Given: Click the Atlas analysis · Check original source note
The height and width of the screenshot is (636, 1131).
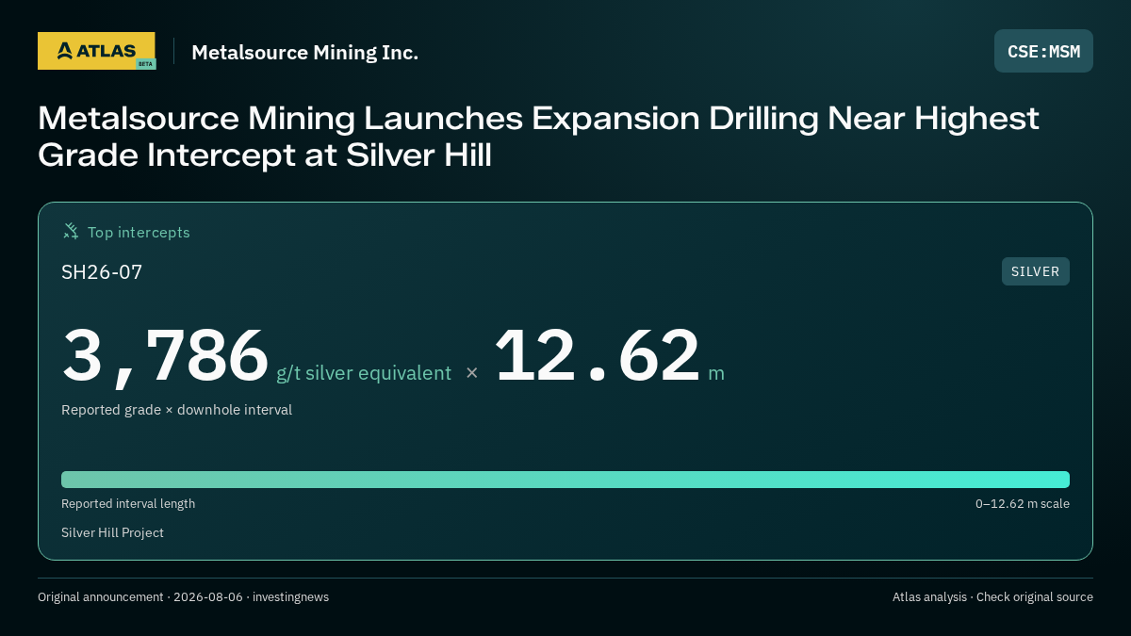Looking at the screenshot, I should (992, 596).
